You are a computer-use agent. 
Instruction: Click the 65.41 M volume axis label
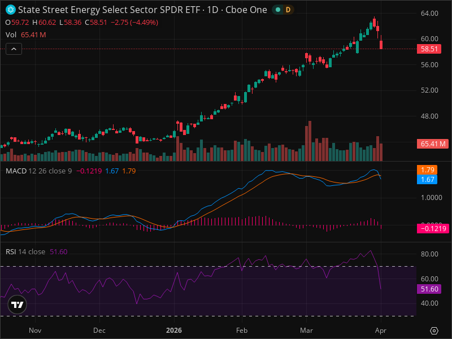pyautogui.click(x=433, y=144)
